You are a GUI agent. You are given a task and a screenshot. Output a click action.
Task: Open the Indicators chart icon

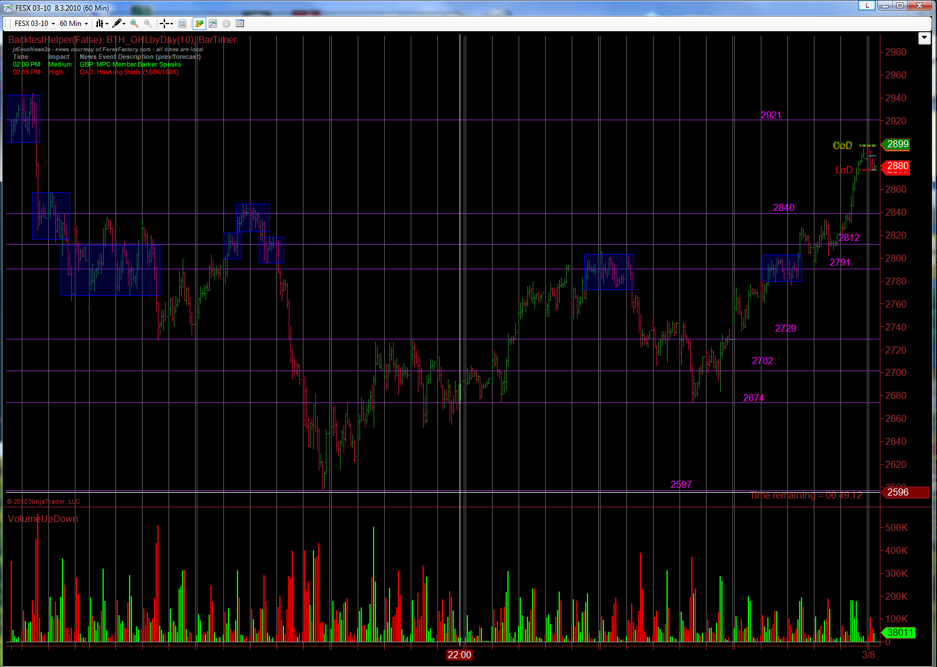(x=213, y=24)
